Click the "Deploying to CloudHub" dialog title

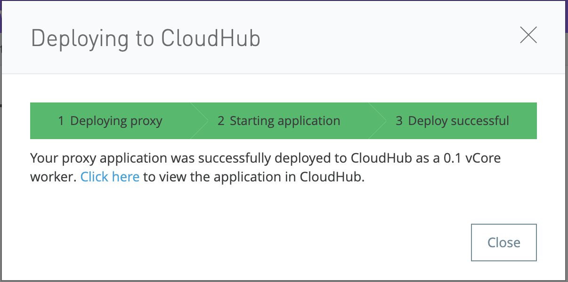click(x=146, y=39)
